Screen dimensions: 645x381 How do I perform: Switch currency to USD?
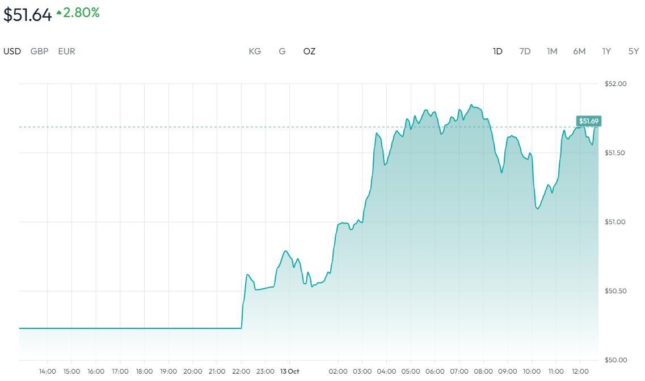tap(12, 52)
